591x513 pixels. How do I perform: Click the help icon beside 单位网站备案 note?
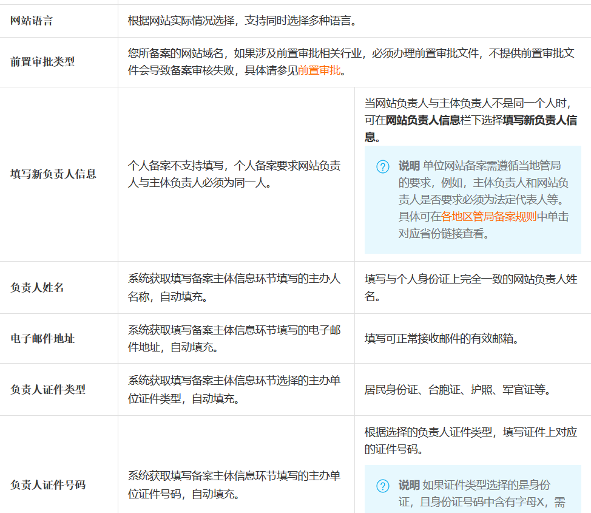click(383, 166)
